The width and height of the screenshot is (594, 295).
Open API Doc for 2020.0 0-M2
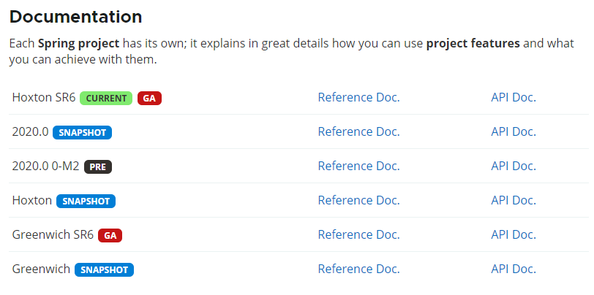(x=514, y=166)
